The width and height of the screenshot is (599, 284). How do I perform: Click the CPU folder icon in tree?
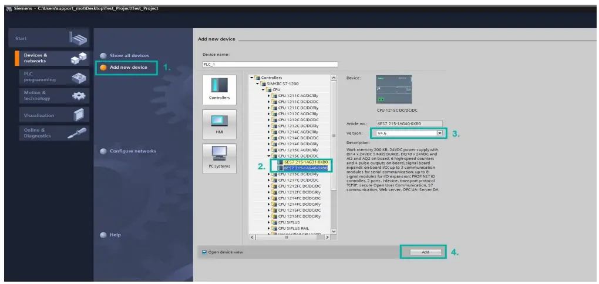[269, 89]
